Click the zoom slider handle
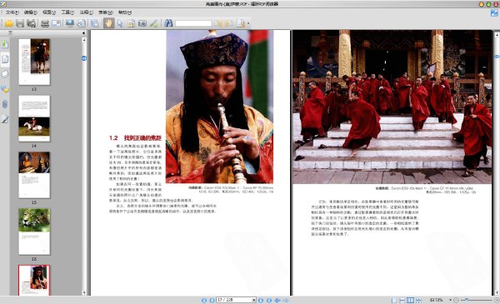Image resolution: width=500 pixels, height=304 pixels. point(467,300)
